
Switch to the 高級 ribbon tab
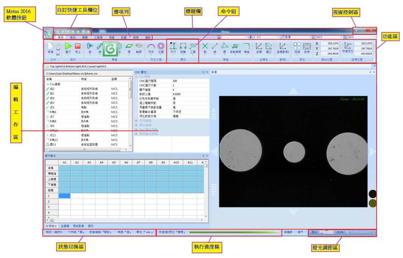tap(73, 38)
